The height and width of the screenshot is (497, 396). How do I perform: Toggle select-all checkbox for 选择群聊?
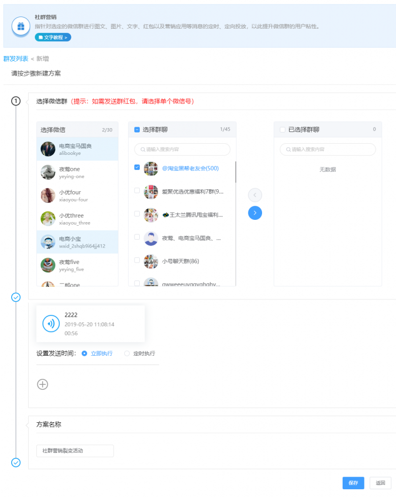tap(137, 130)
